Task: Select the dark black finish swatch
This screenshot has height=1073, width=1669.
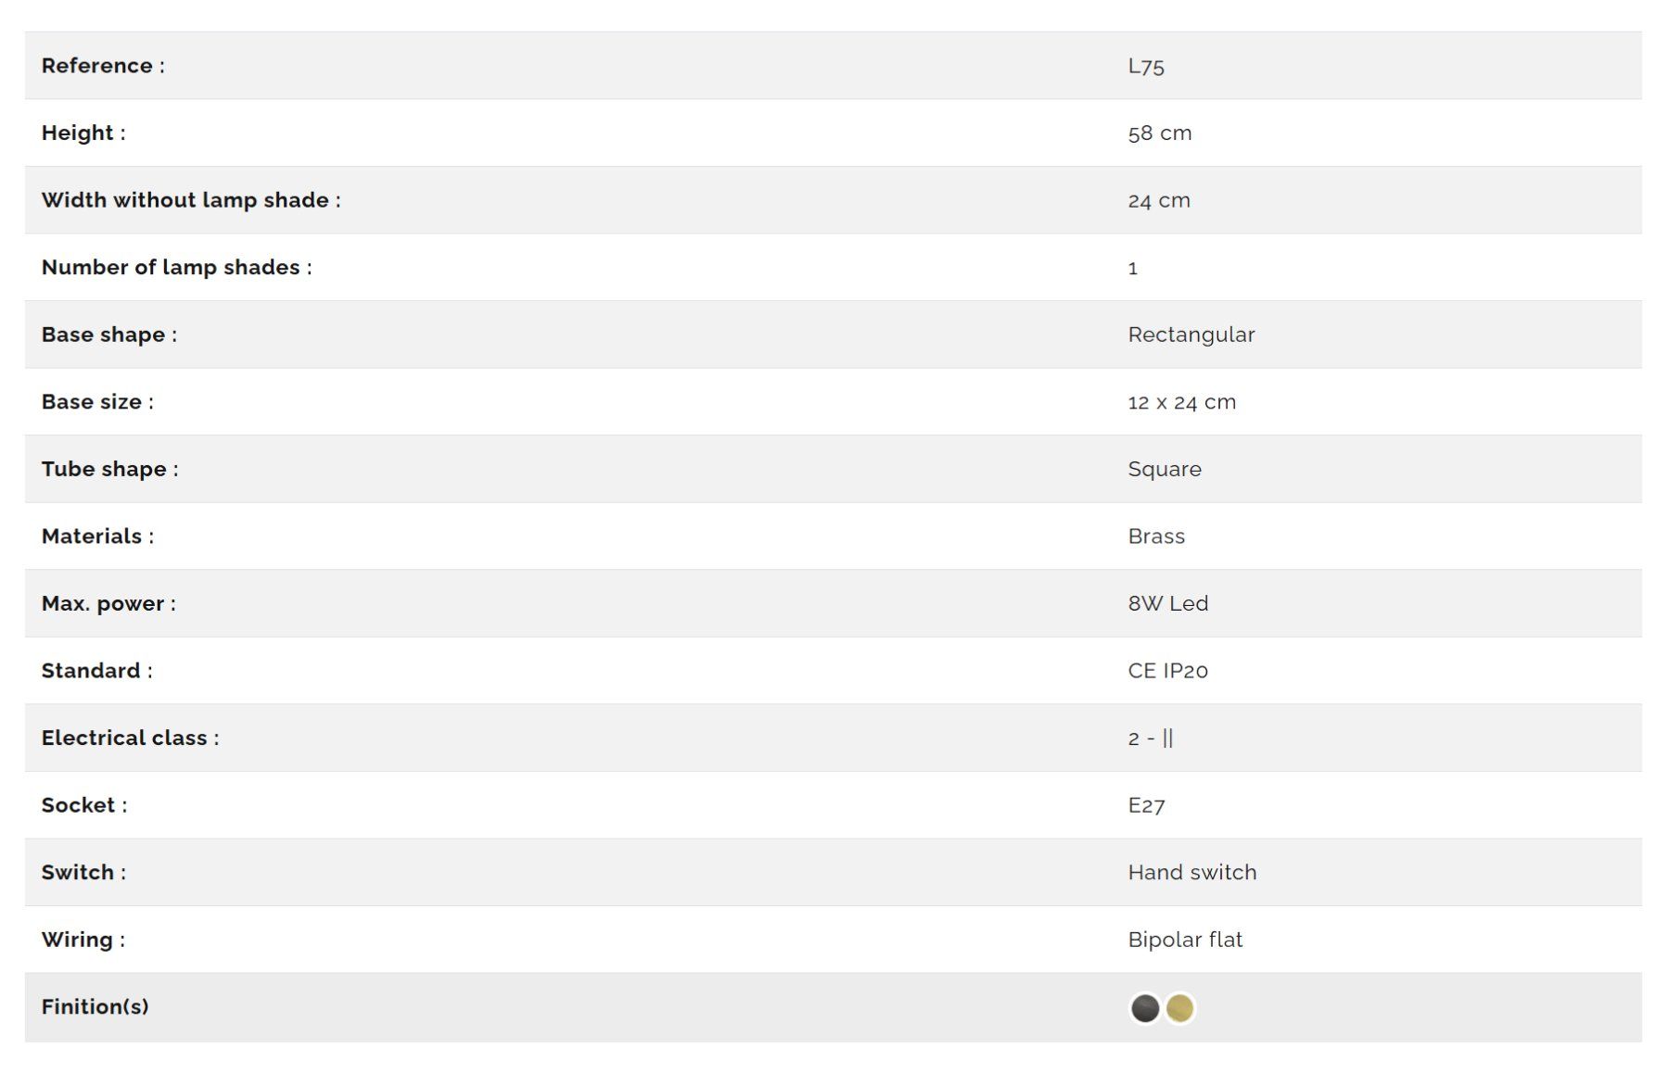Action: [1145, 1008]
